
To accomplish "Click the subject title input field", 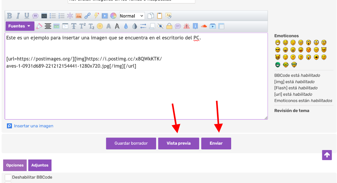I will click(132, 1).
